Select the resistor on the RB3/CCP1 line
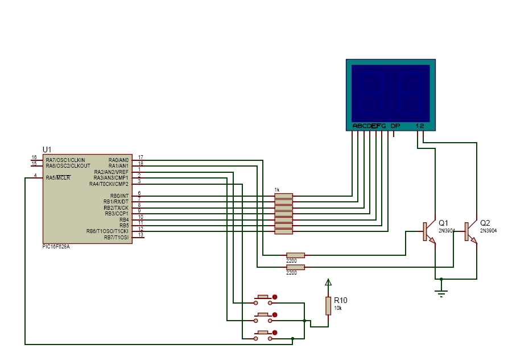 pyautogui.click(x=283, y=214)
